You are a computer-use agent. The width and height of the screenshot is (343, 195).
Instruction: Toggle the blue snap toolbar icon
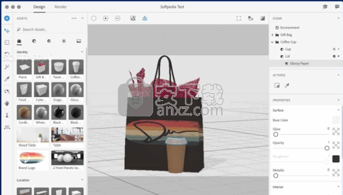(145, 18)
